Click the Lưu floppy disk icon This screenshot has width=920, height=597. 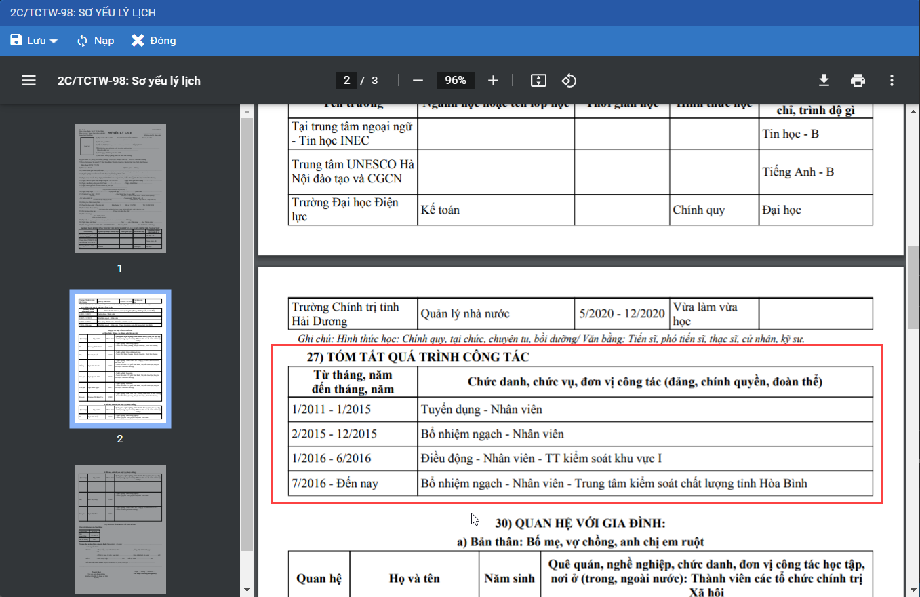tap(16, 41)
